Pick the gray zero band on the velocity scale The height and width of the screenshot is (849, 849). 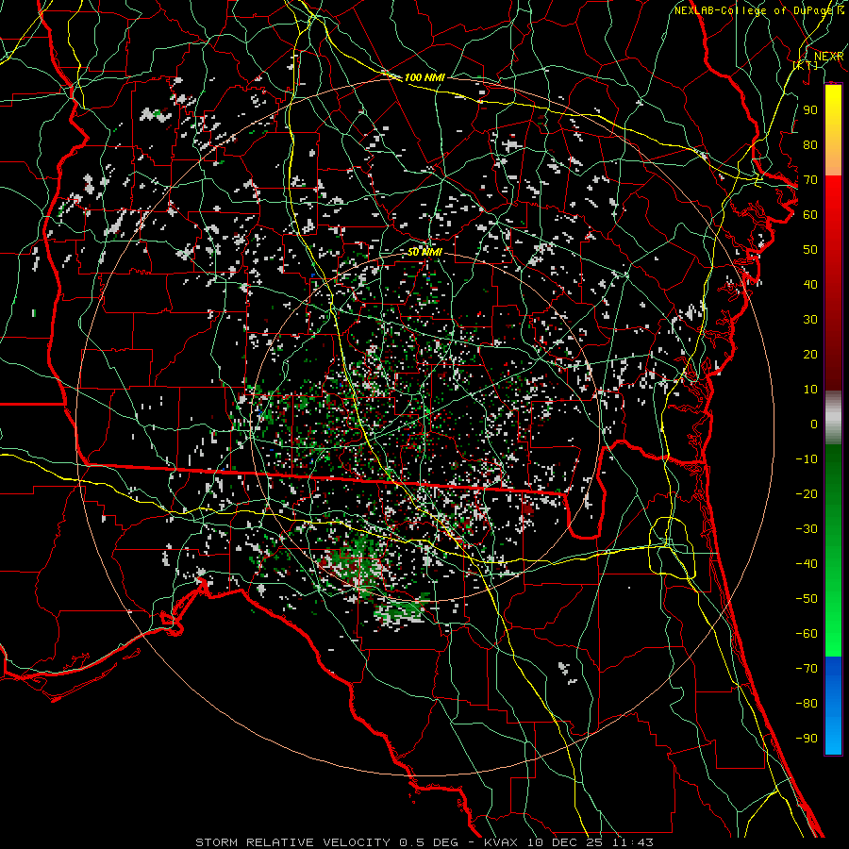pos(833,418)
